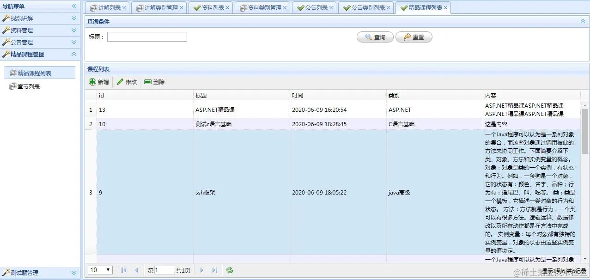Click the C语言基础 category cell
The height and width of the screenshot is (280, 590).
[x=435, y=124]
